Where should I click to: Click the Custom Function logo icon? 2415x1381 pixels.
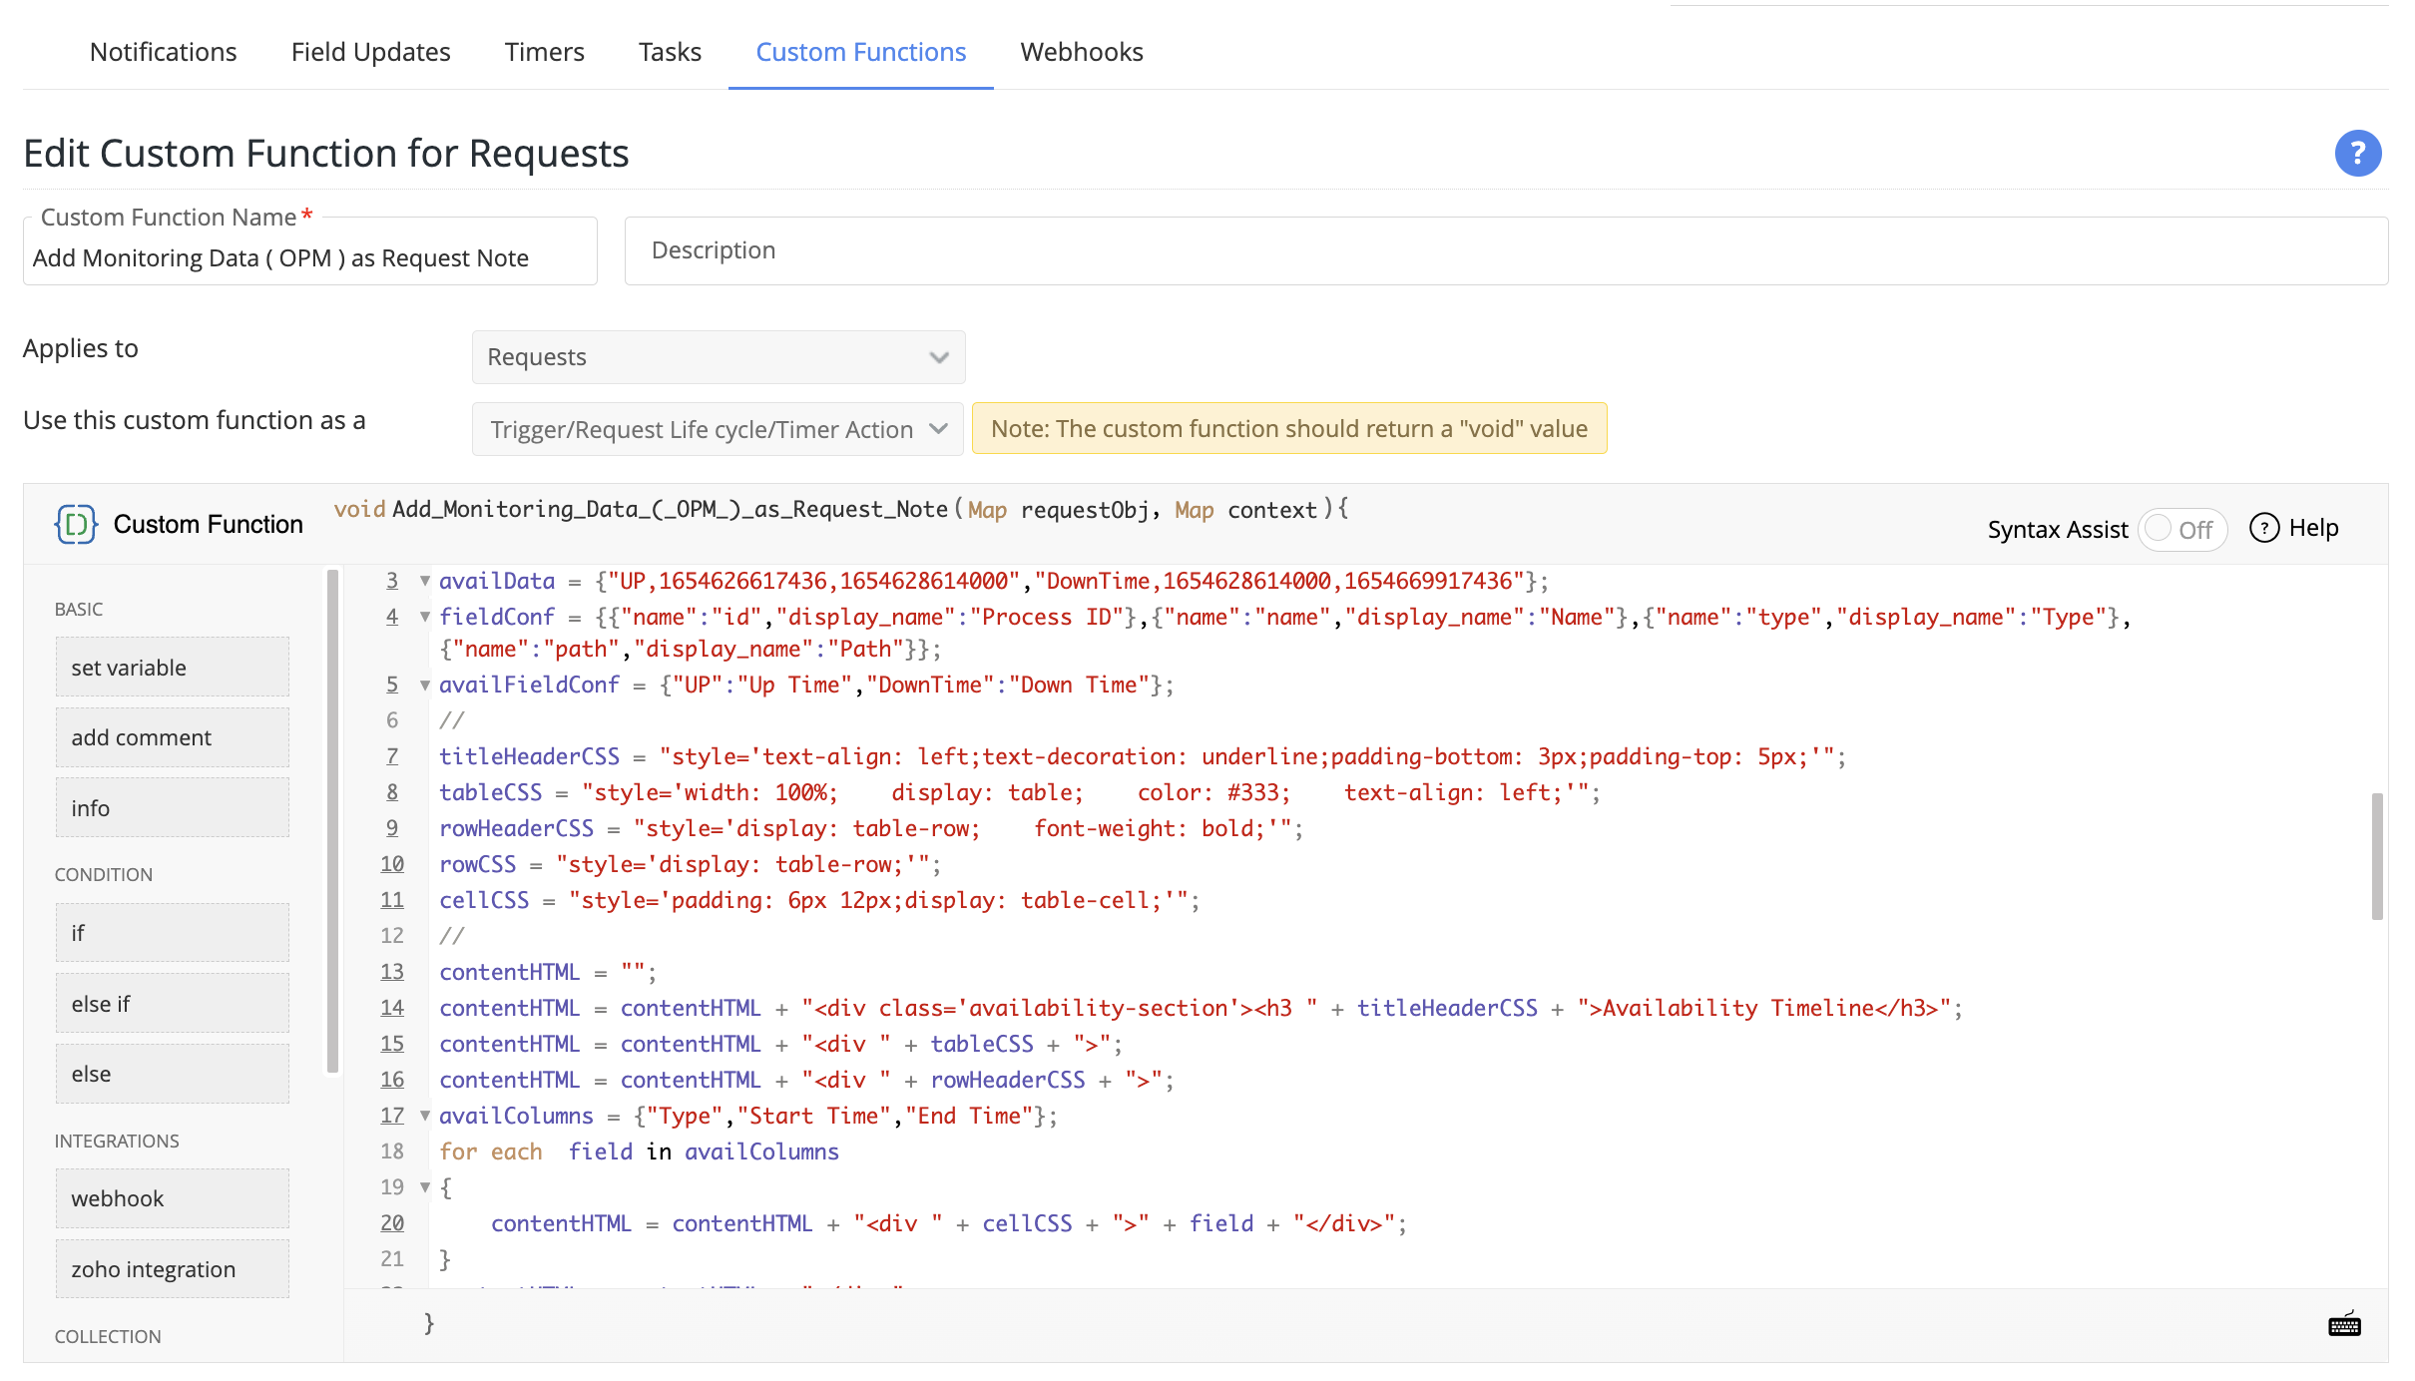[76, 523]
